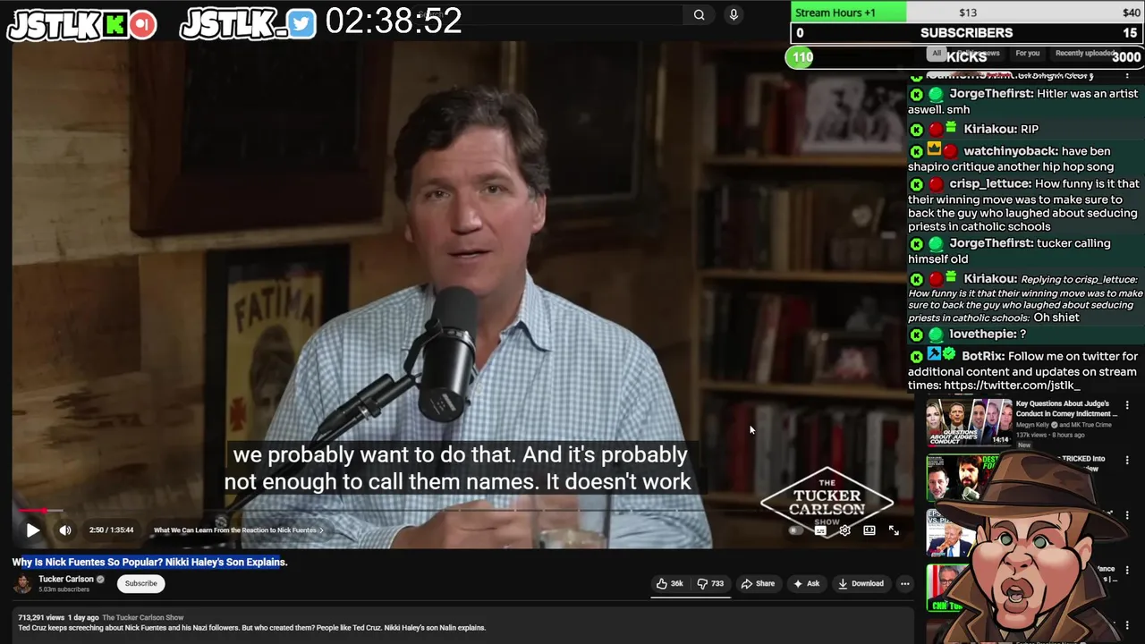Image resolution: width=1145 pixels, height=644 pixels.
Task: Start voice search with the microphone icon
Action: click(x=734, y=14)
